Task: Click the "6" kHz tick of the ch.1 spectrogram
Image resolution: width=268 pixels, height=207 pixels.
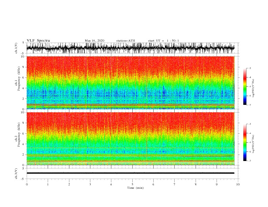Action: [x=23, y=77]
